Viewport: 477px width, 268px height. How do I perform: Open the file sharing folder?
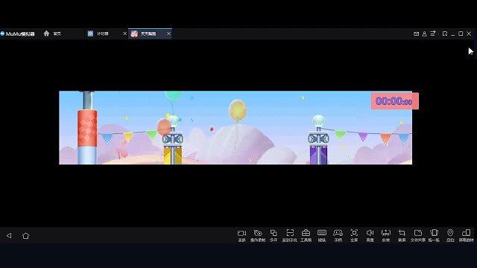418,235
